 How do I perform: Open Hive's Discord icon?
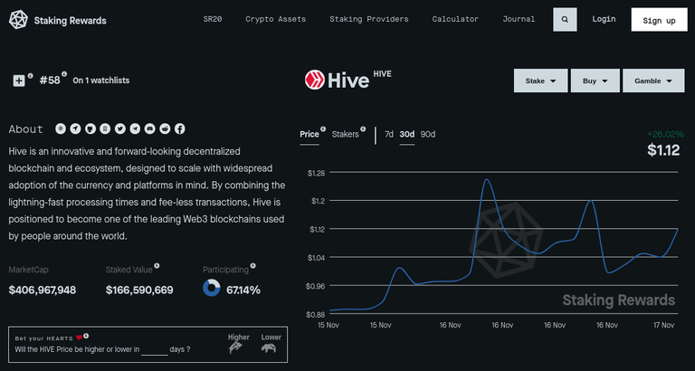click(150, 129)
